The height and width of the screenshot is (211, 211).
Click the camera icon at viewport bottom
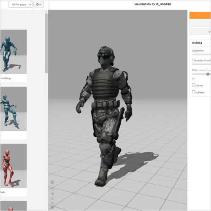click(52, 207)
